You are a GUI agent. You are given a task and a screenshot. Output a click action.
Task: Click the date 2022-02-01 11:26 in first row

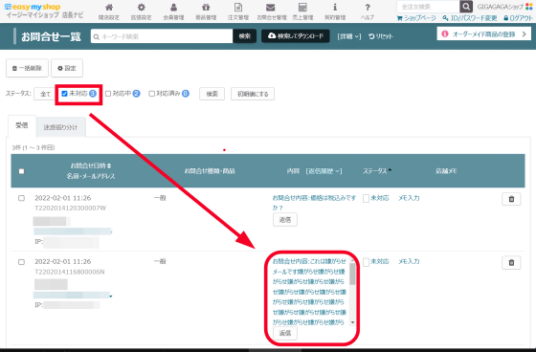click(63, 198)
